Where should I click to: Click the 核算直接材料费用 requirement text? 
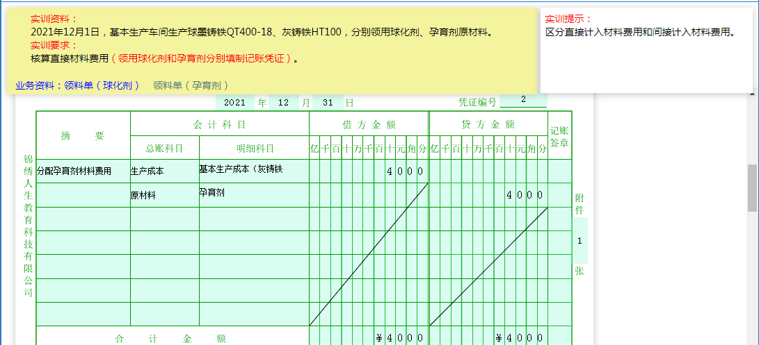point(69,59)
